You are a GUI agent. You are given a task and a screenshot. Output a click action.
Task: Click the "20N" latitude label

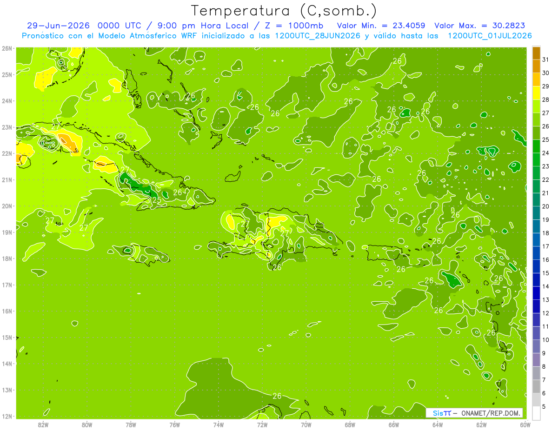[x=7, y=206]
